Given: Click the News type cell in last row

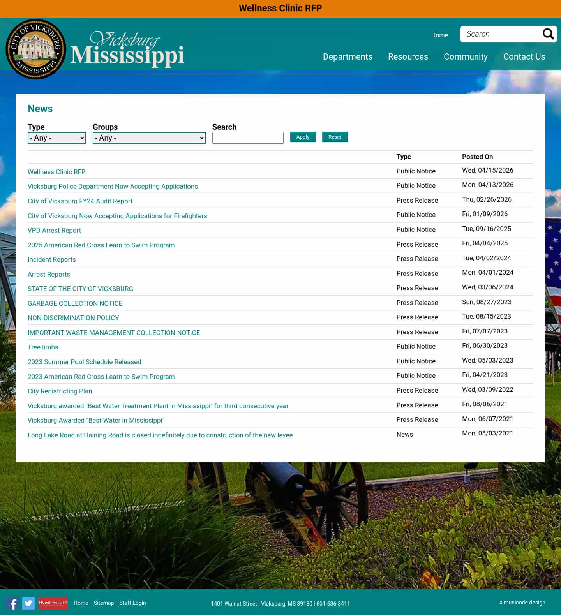Looking at the screenshot, I should 405,434.
